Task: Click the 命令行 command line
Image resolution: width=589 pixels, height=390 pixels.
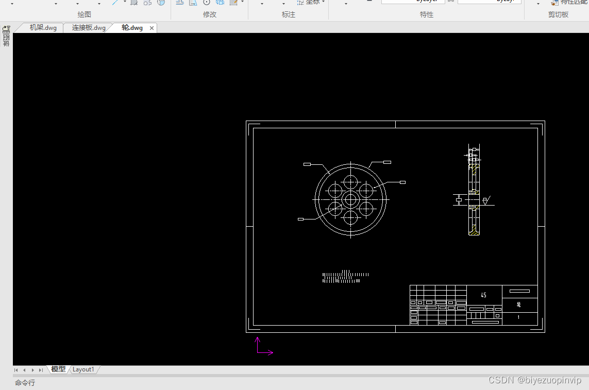Action: pyautogui.click(x=25, y=382)
